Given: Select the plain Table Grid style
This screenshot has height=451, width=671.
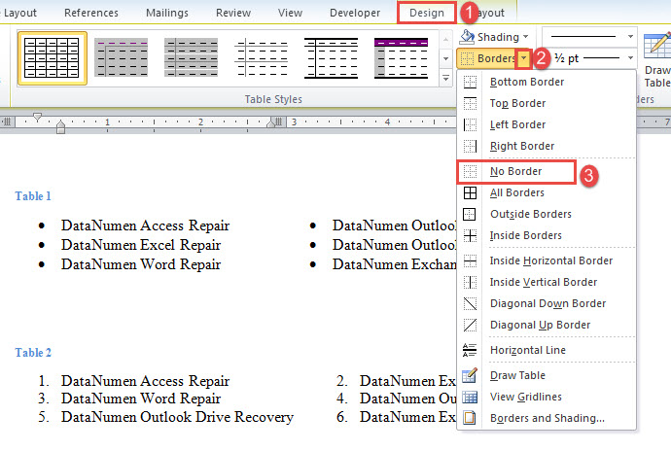Looking at the screenshot, I should point(52,57).
